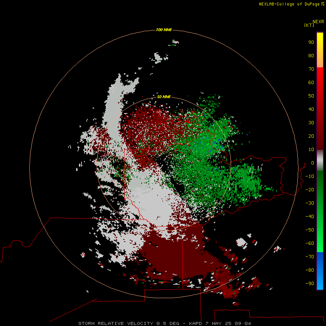This screenshot has width=326, height=326.
Task: Click the -70 value on velocity scale
Action: [x=310, y=256]
